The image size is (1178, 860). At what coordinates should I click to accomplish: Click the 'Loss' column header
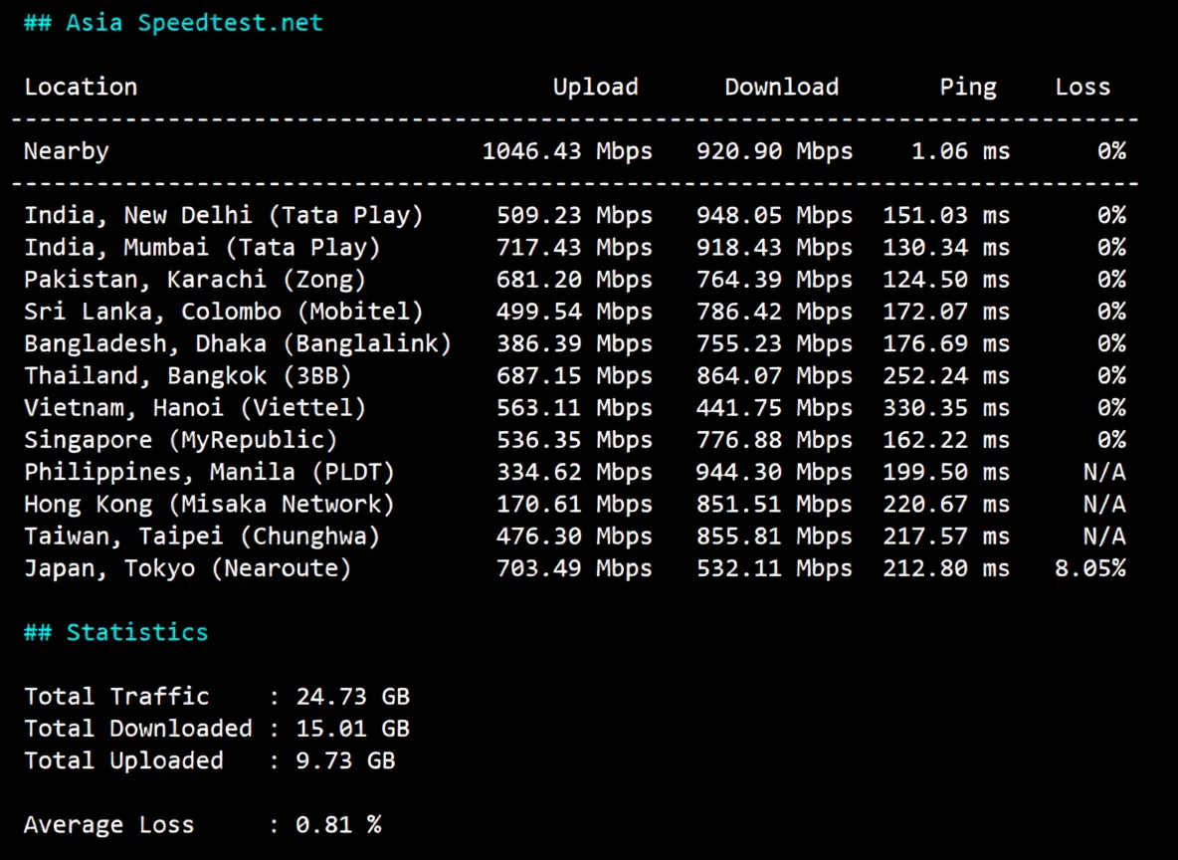[1082, 88]
